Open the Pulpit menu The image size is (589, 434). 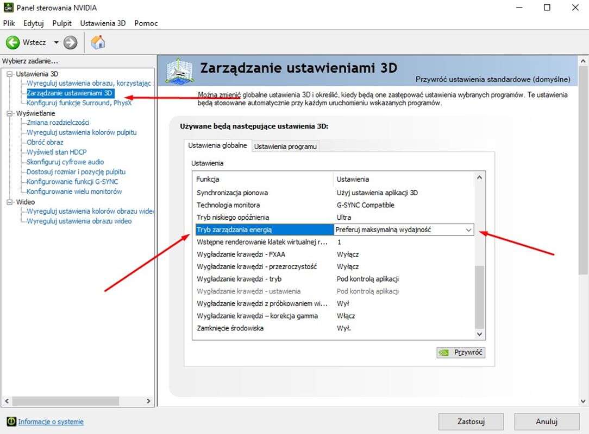point(62,23)
